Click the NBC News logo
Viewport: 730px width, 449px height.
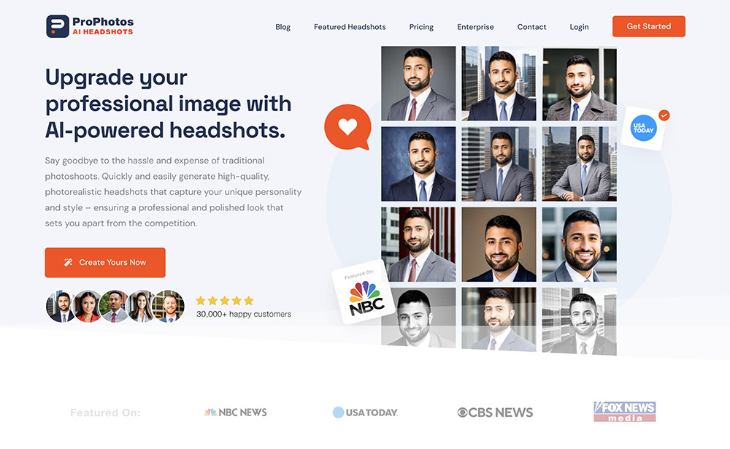click(236, 412)
